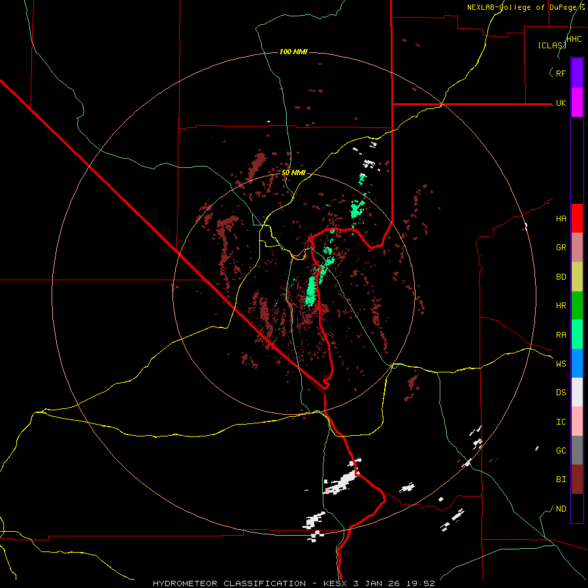588x588 pixels.
Task: Click the DS legend label
Action: pos(561,393)
